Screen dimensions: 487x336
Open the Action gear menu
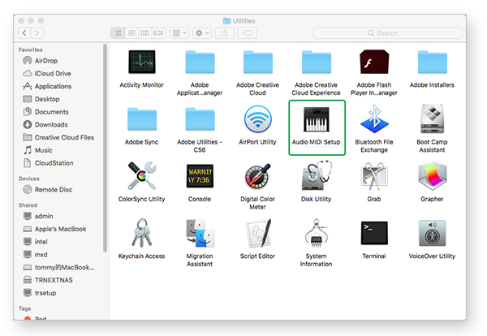coord(202,33)
